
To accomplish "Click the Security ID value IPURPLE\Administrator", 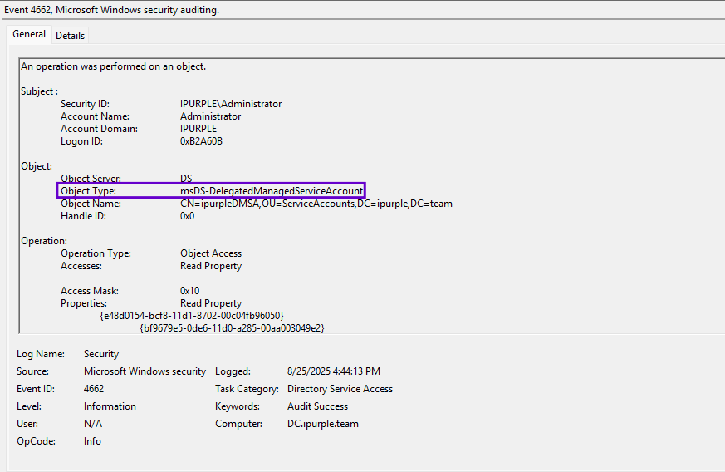I will (x=231, y=104).
